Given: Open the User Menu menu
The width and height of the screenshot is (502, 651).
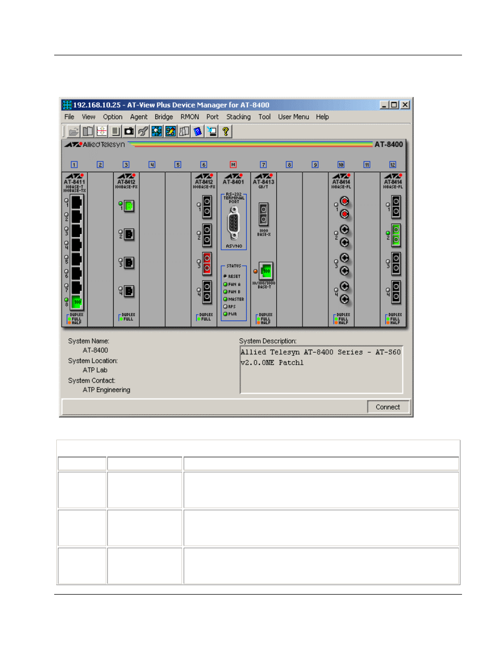Looking at the screenshot, I should pyautogui.click(x=294, y=117).
